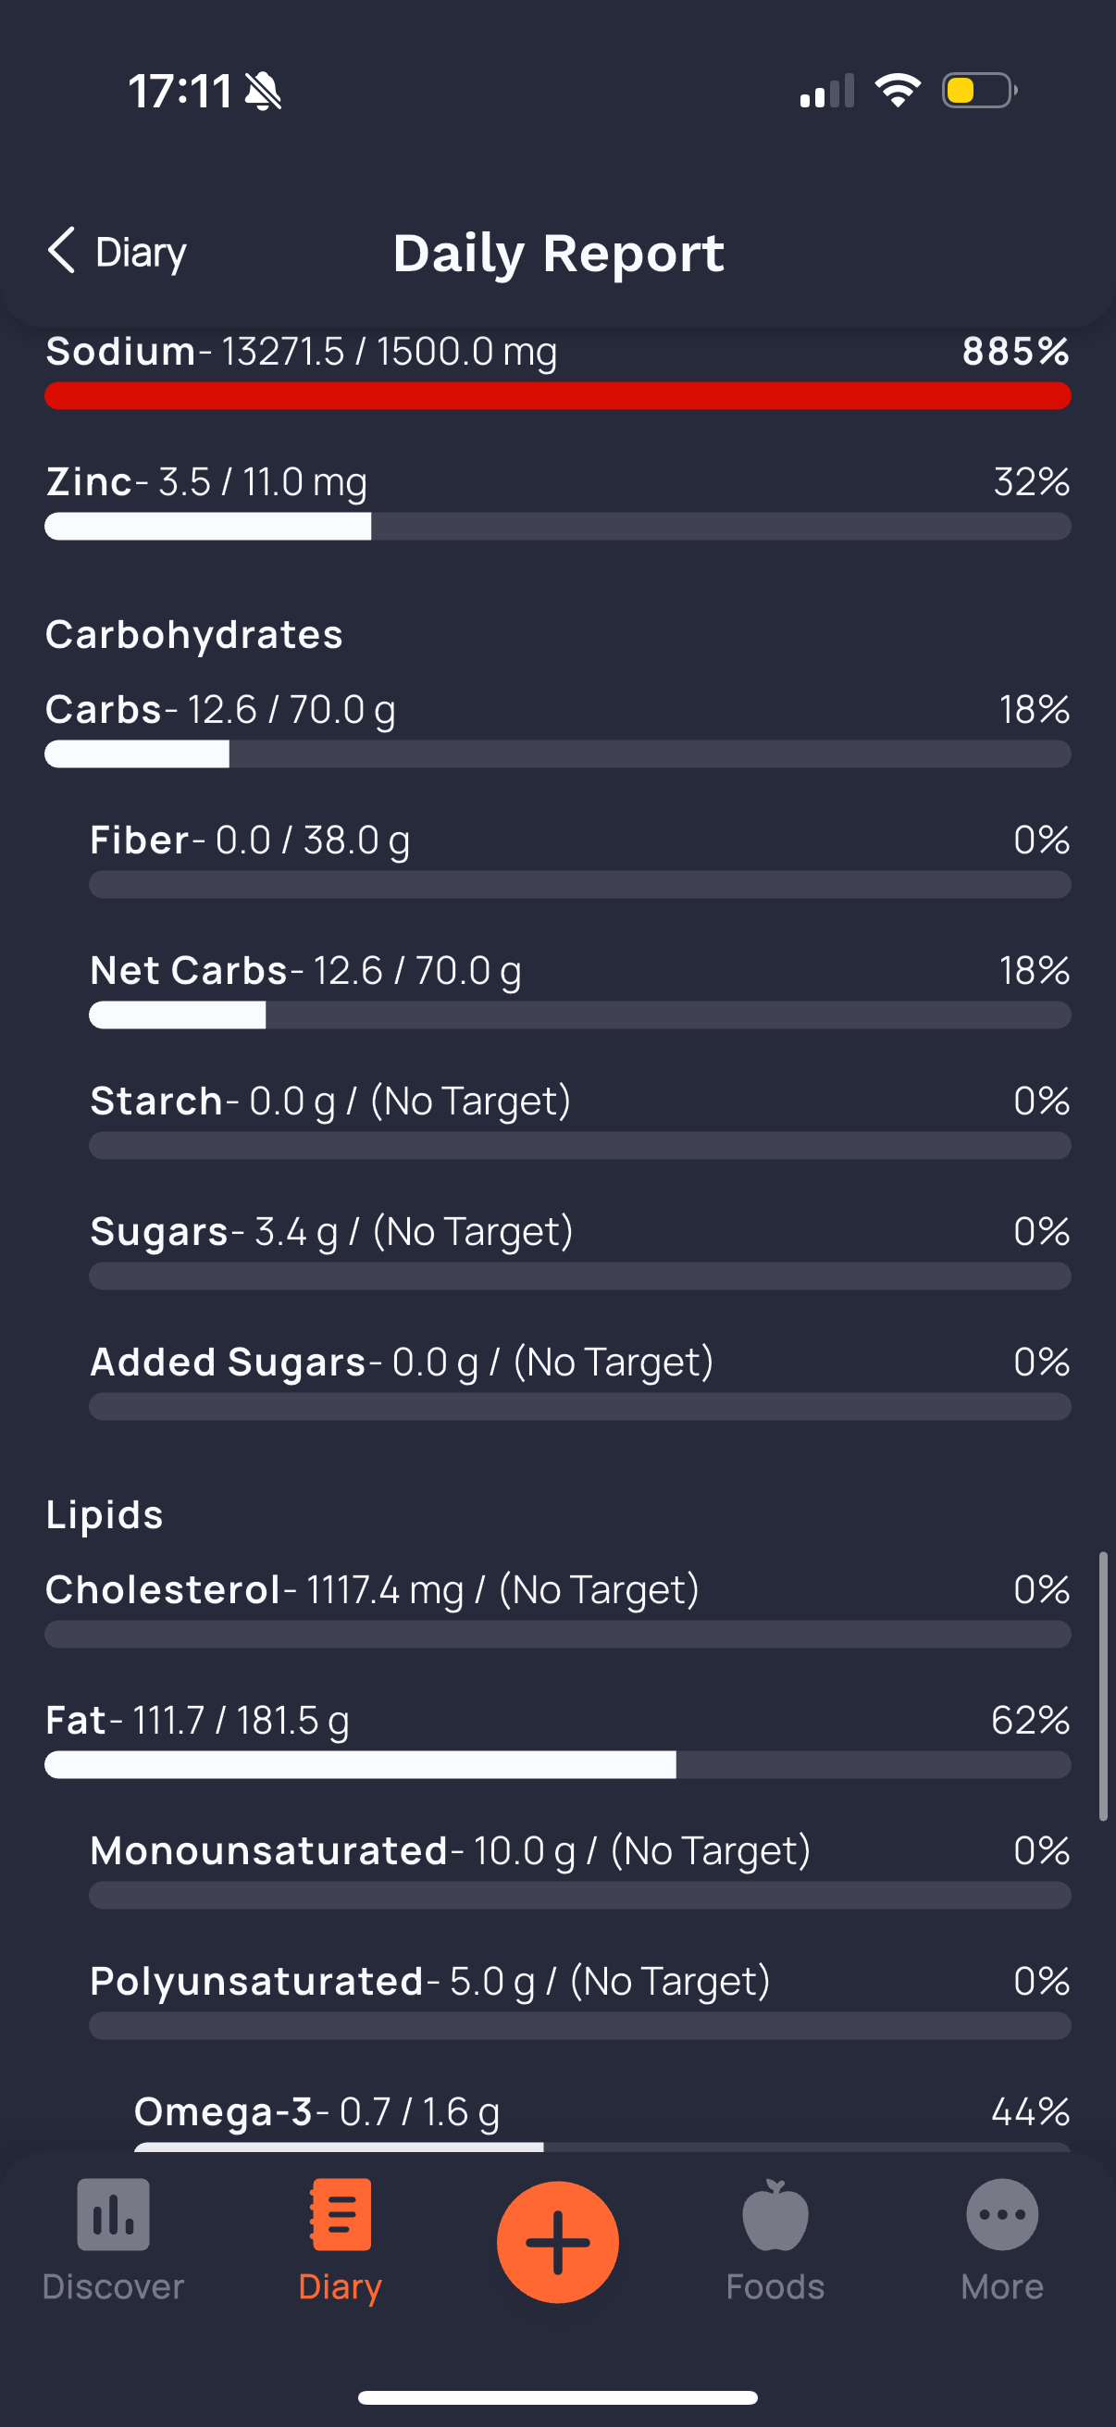This screenshot has height=2427, width=1116.
Task: Select the Sodium 885% nutrient row
Action: pos(557,370)
